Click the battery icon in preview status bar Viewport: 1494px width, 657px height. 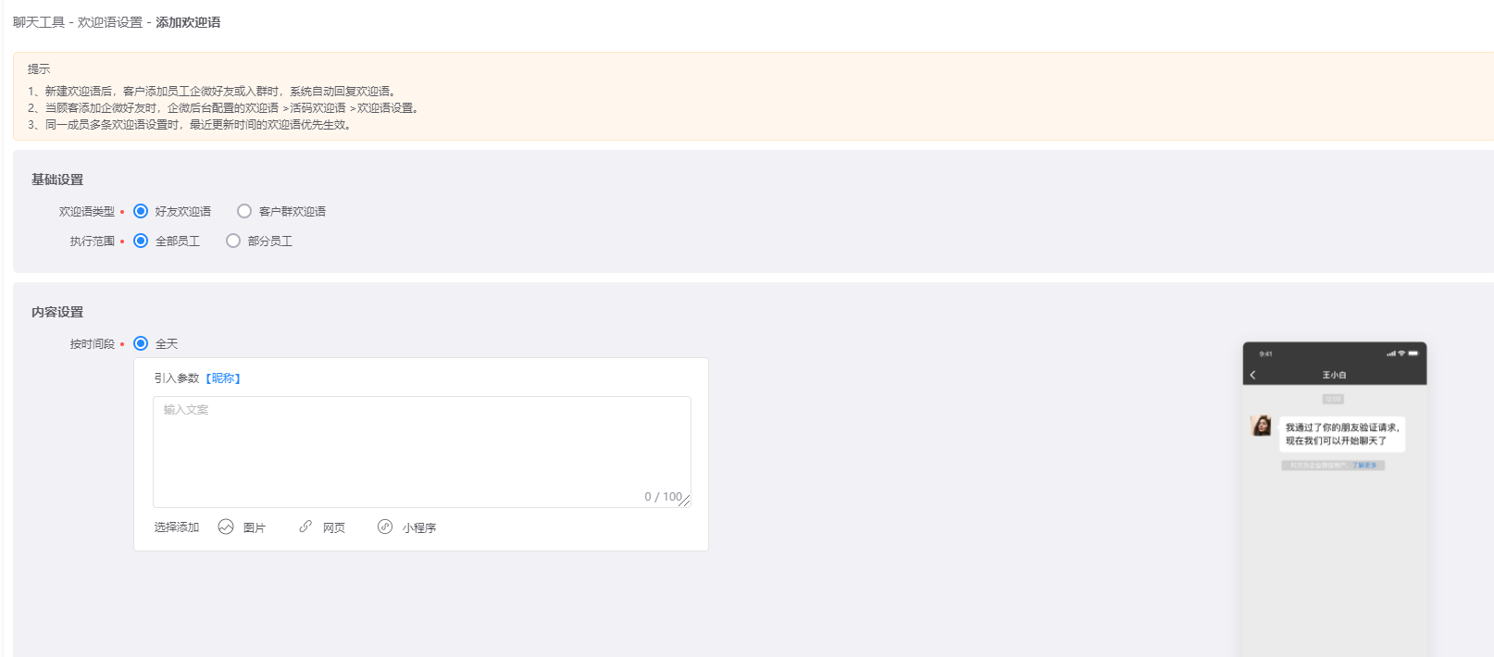point(1413,353)
